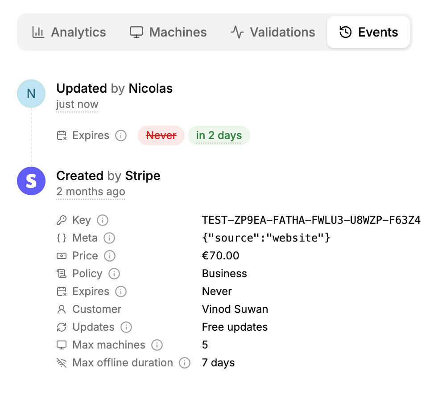Screen dimensions: 446x394
Task: Click the info icon beside Updates
Action: [x=126, y=327]
